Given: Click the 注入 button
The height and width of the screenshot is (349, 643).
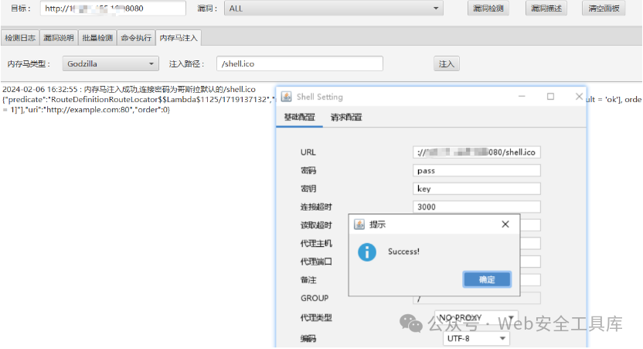Looking at the screenshot, I should (x=447, y=63).
